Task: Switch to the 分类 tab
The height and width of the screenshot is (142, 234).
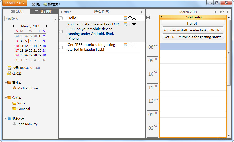Action: (x=17, y=11)
